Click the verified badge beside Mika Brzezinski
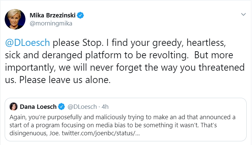The height and width of the screenshot is (145, 252). pyautogui.click(x=80, y=15)
